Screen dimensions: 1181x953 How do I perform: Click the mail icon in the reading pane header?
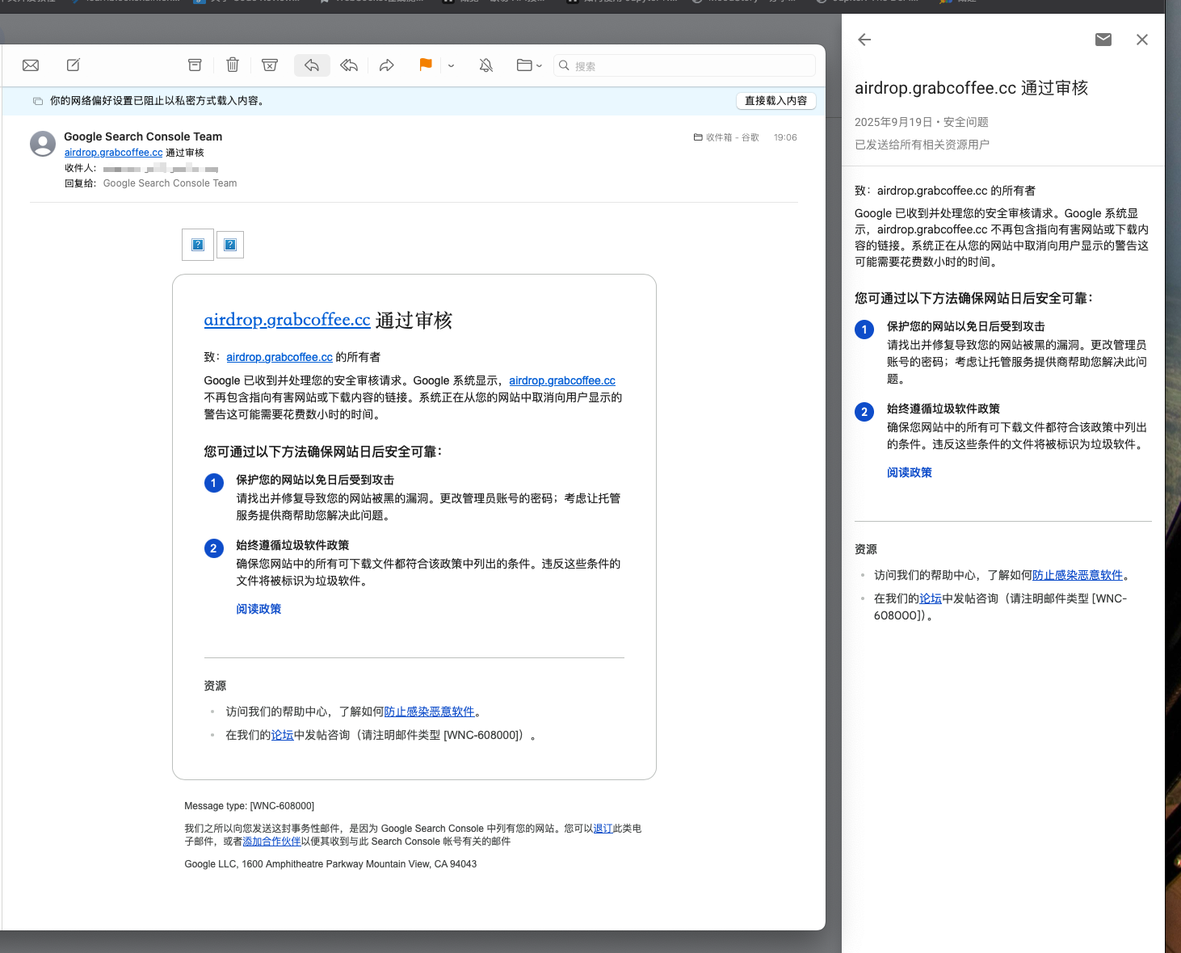[x=1103, y=39]
